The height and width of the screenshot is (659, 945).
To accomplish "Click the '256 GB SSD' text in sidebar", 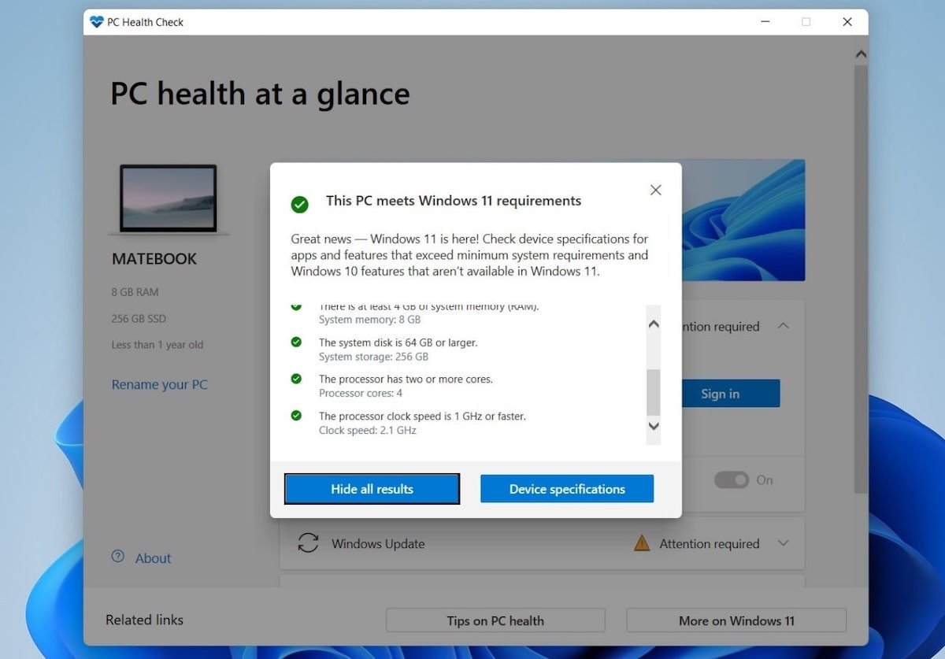I will pos(139,319).
